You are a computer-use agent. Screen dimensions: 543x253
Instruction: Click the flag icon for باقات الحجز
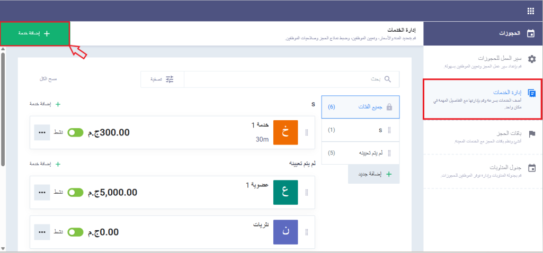point(532,134)
